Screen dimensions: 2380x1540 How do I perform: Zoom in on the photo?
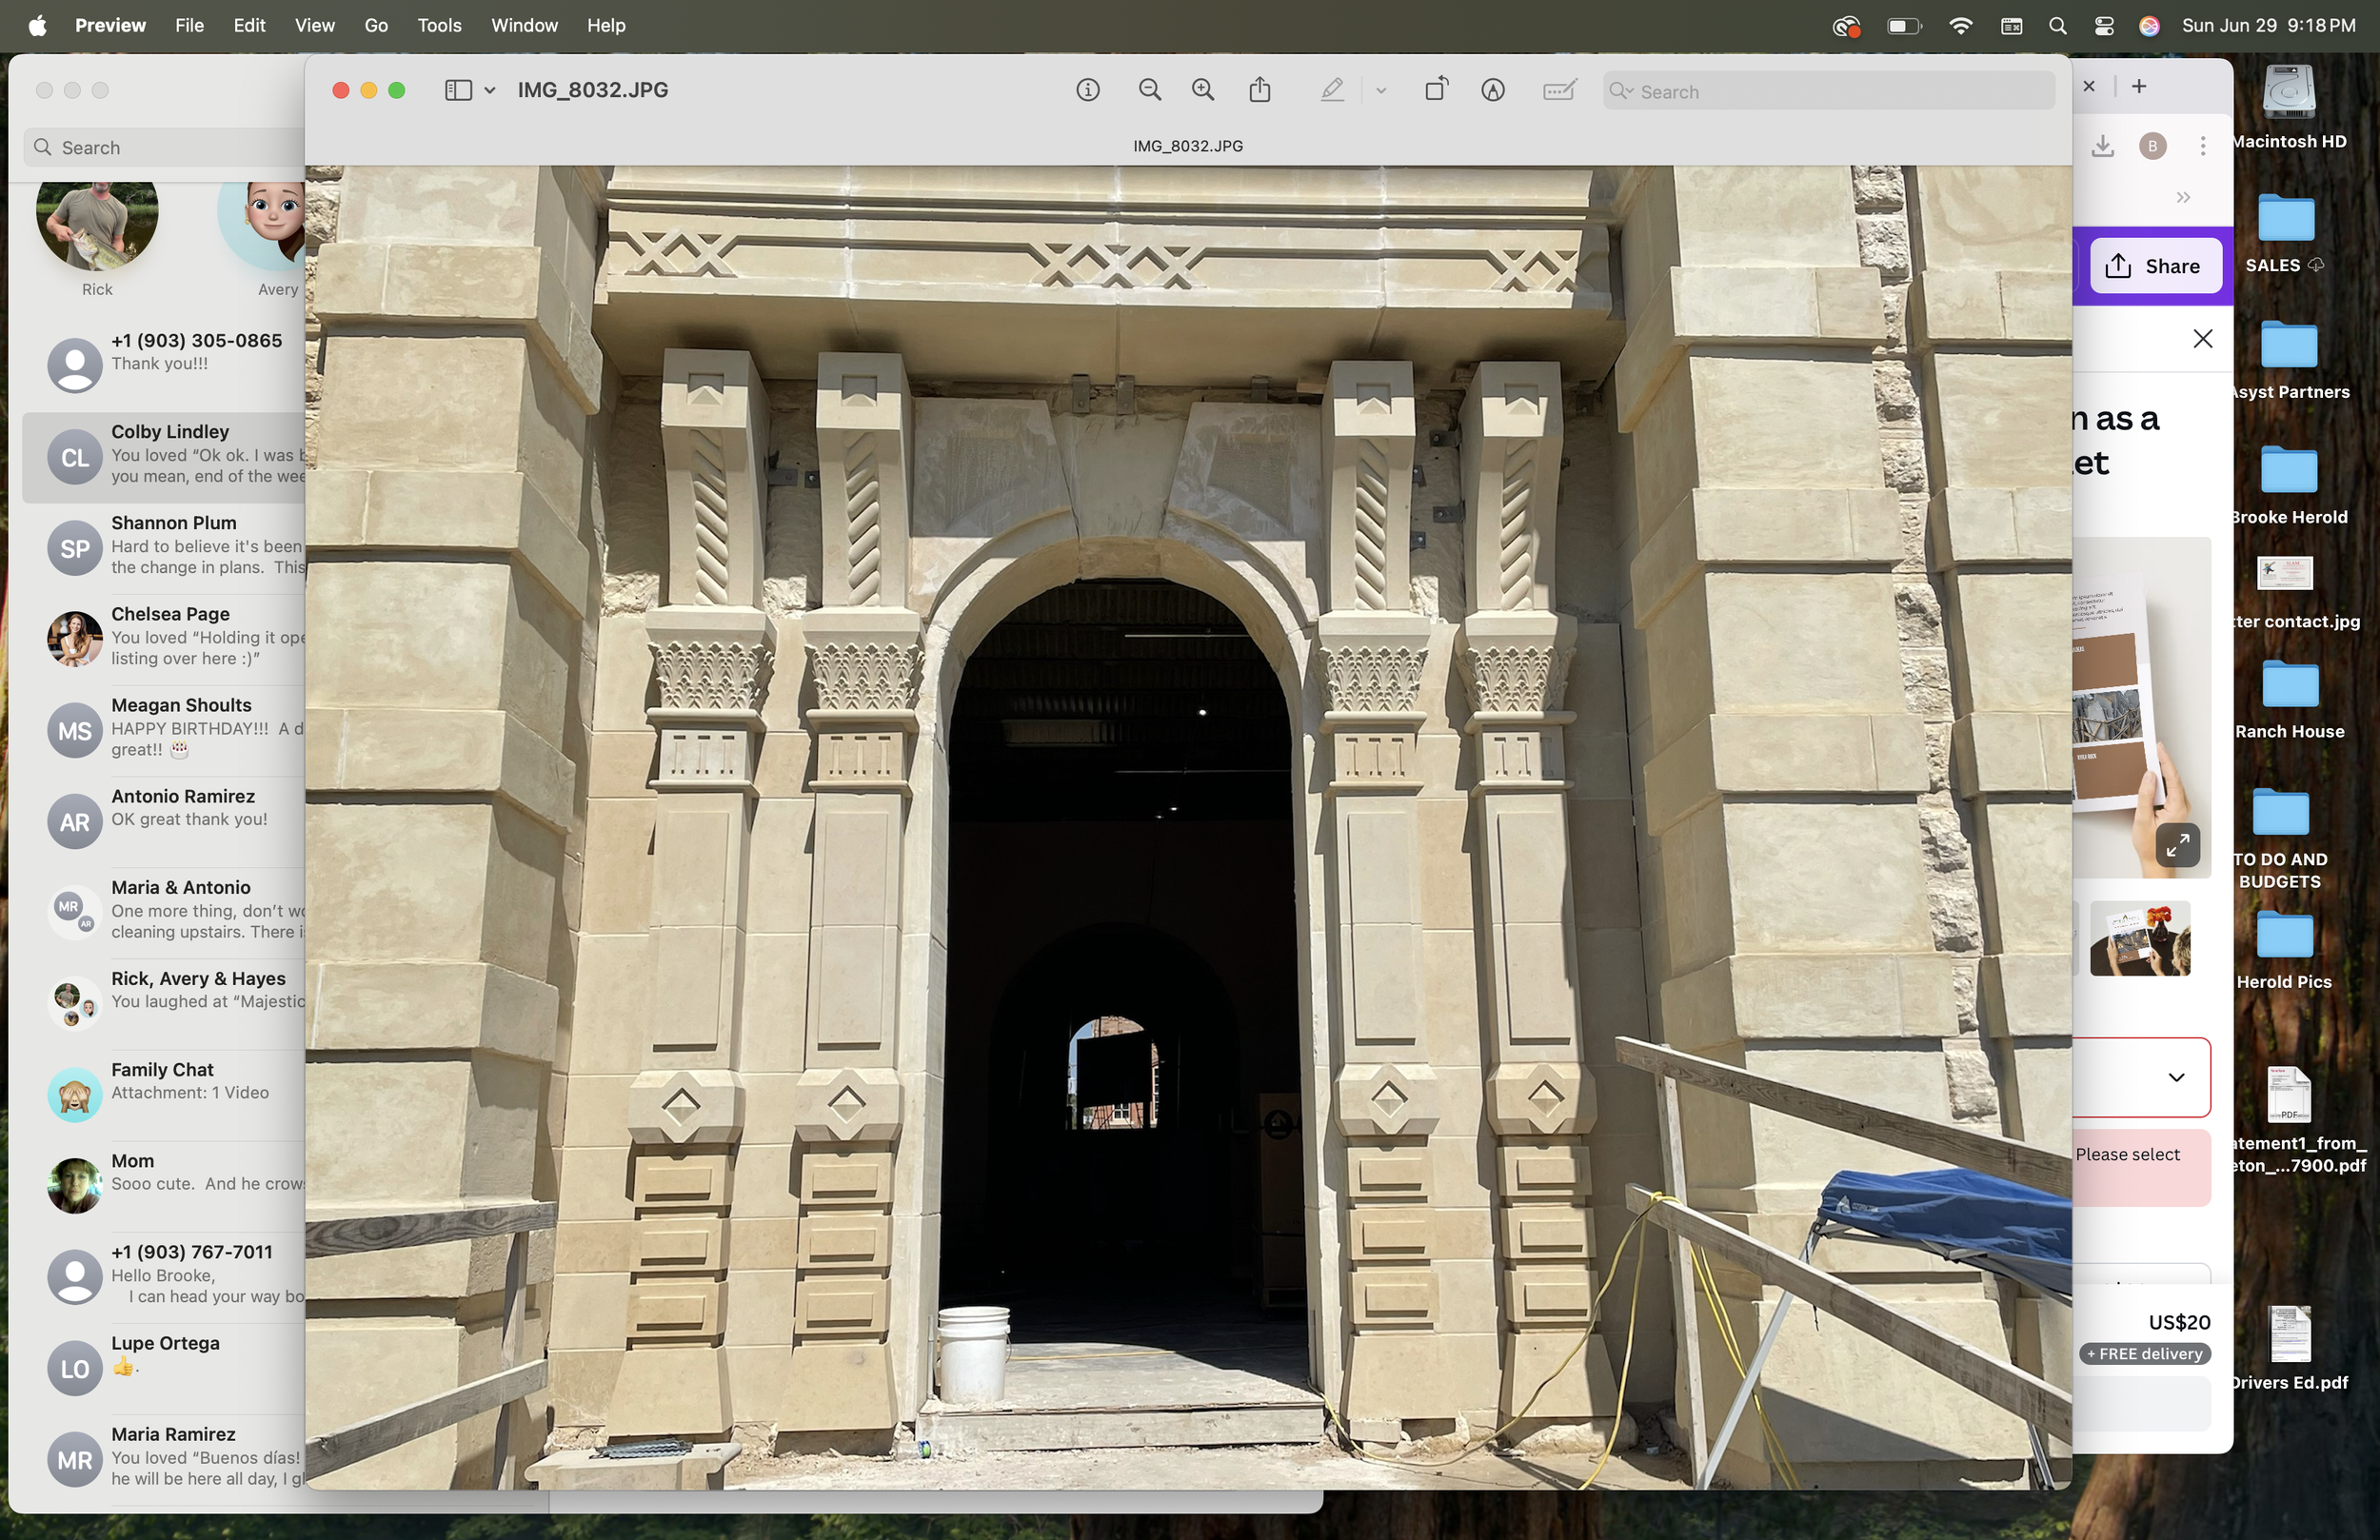pyautogui.click(x=1203, y=91)
